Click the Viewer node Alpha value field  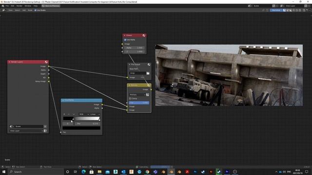point(135,48)
